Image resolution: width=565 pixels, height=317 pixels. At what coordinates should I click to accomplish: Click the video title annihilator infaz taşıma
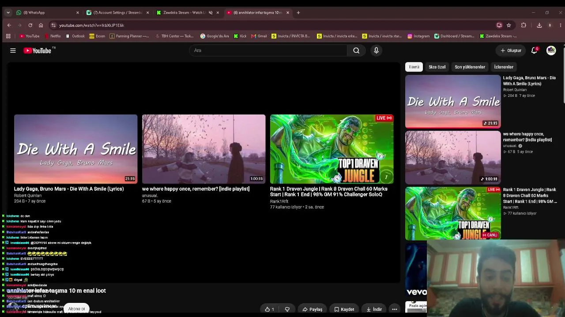click(56, 291)
